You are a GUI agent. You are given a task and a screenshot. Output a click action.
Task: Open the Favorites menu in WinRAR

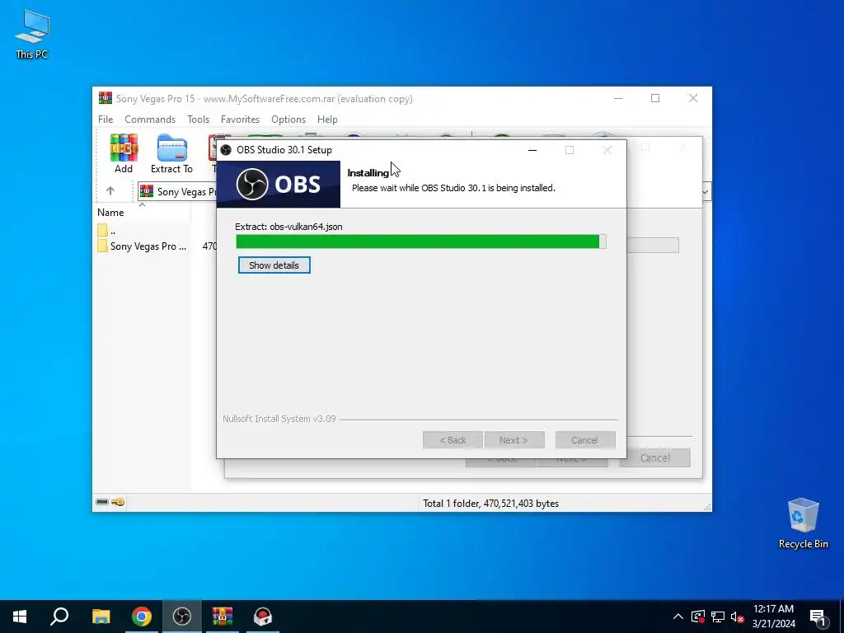(240, 120)
